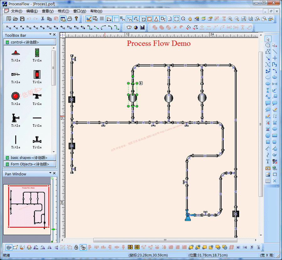Open the ToolBox Bar dropdown arrow
Viewport: 282px width, 260px height.
pyautogui.click(x=50, y=34)
